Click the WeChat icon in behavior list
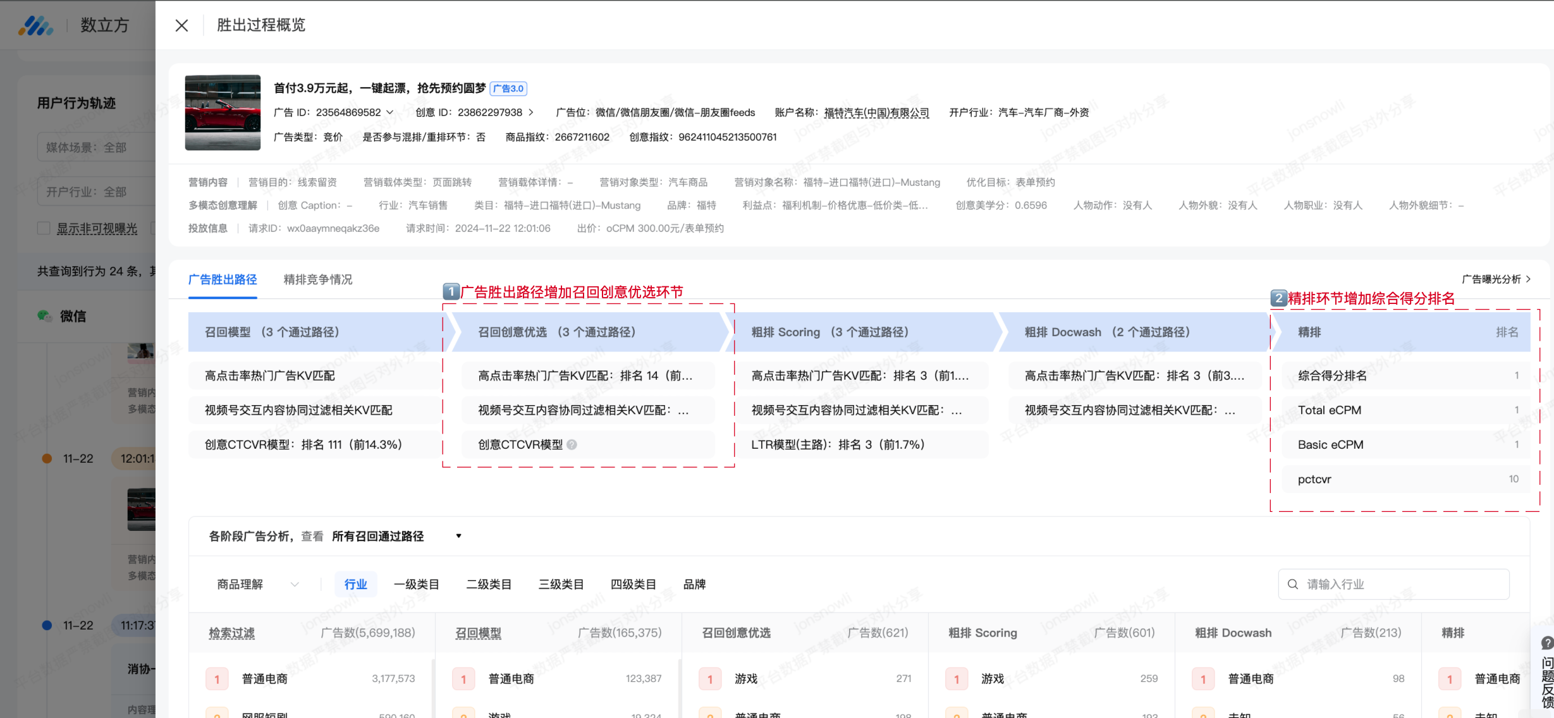The width and height of the screenshot is (1554, 718). tap(44, 316)
